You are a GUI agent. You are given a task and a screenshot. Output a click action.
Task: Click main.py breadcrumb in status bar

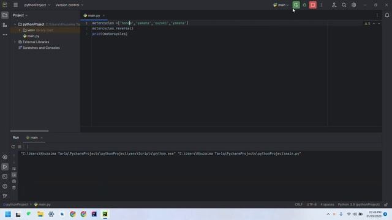[x=42, y=205]
